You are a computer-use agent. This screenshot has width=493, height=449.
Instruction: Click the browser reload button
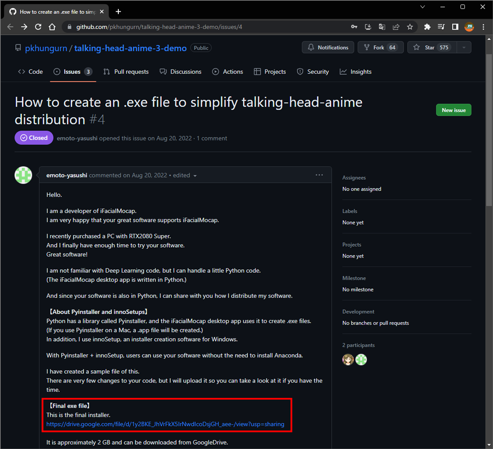pos(37,27)
